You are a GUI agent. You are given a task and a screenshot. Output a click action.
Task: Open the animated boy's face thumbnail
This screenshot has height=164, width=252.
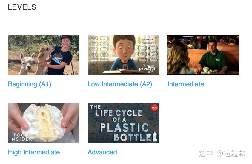pyautogui.click(x=124, y=55)
